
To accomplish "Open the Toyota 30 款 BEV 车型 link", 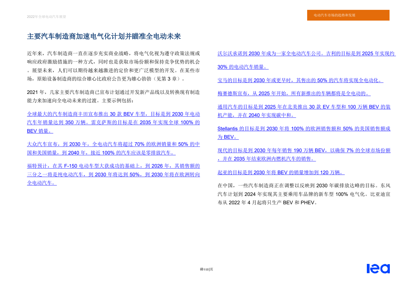I will pos(113,114).
